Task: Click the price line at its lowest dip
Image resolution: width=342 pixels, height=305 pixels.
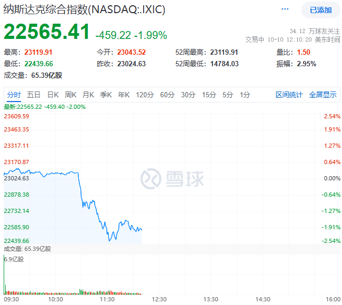Action: coord(109,240)
